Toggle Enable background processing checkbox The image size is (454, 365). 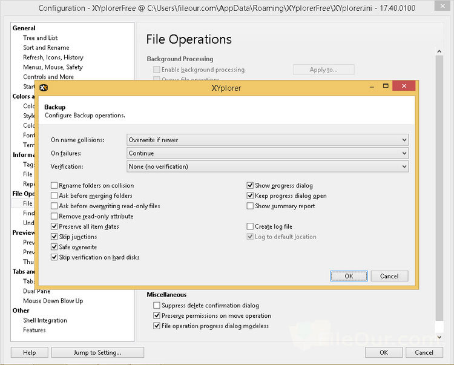coord(157,70)
